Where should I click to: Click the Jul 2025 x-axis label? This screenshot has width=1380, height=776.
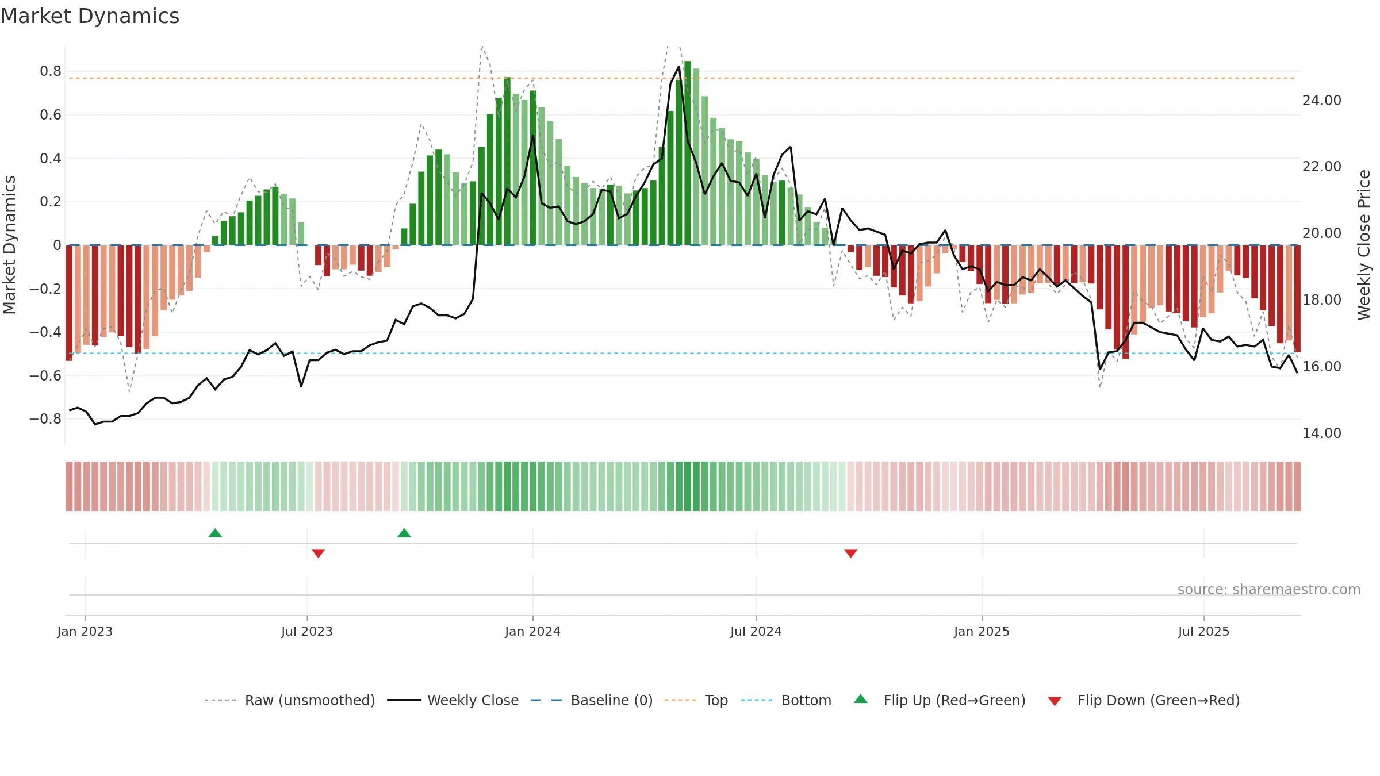point(1204,631)
